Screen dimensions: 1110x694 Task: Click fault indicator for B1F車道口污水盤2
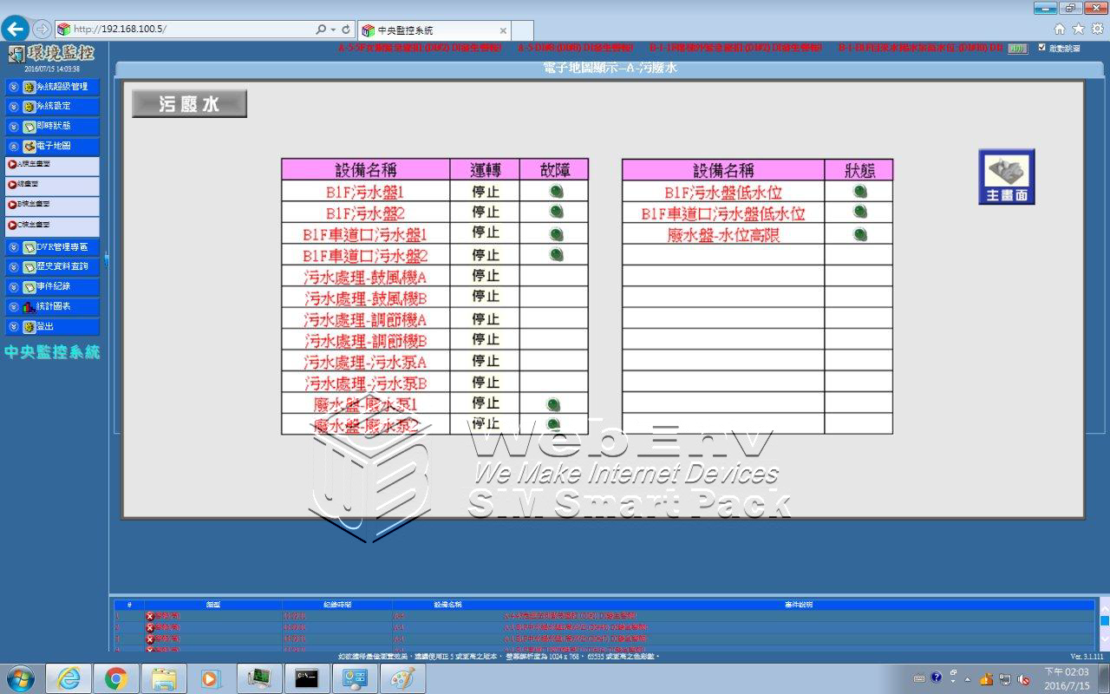(556, 254)
